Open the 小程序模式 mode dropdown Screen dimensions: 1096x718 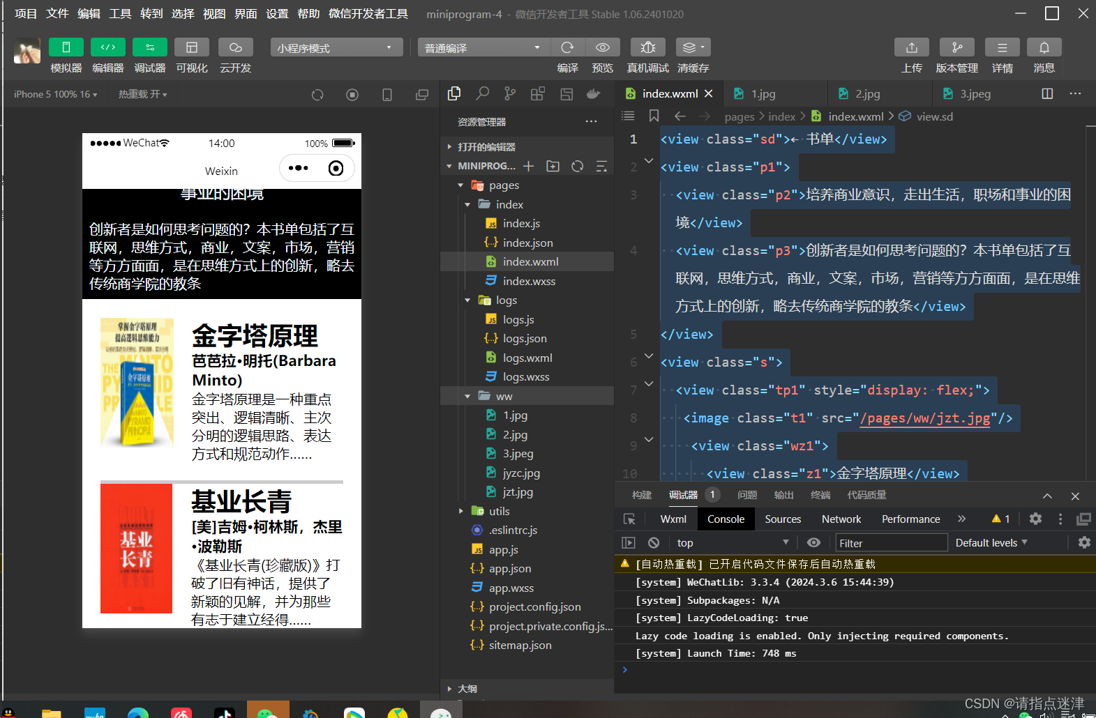coord(336,47)
